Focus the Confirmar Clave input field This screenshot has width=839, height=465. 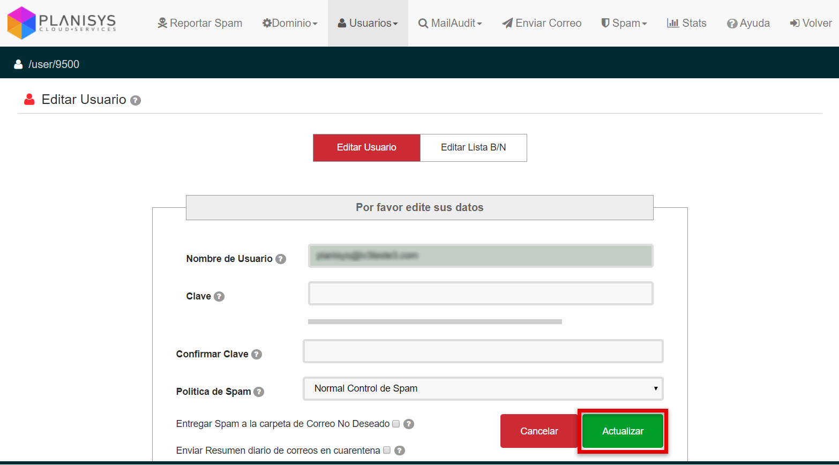tap(483, 351)
